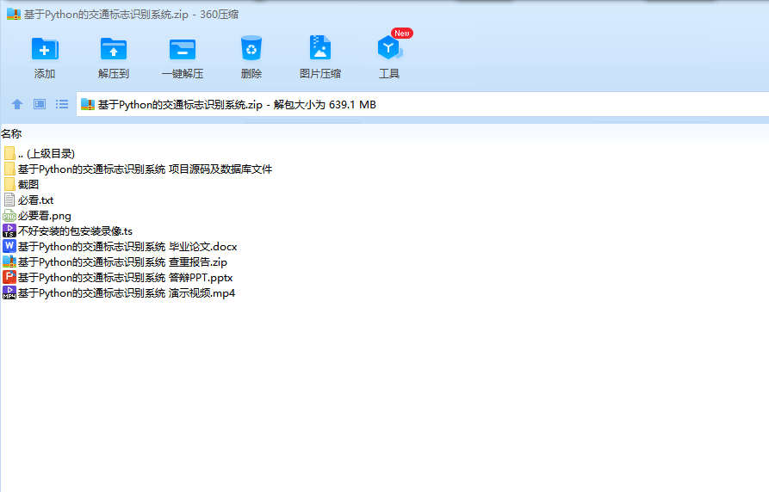Click the MP4 icon of 演示视频.mp4
The height and width of the screenshot is (492, 769).
9,292
